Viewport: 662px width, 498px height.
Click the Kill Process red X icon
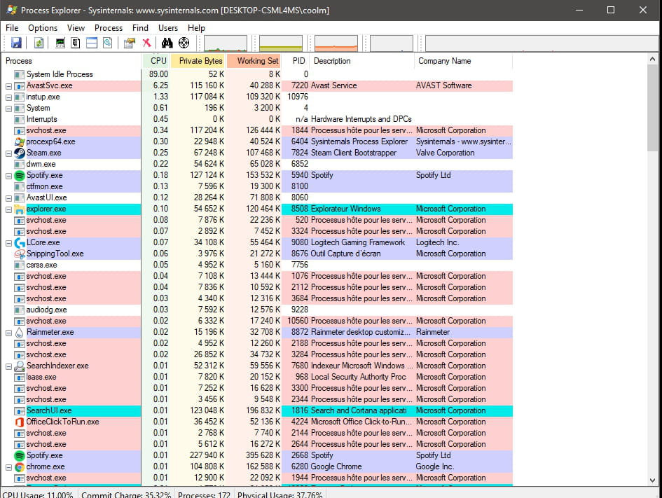(x=146, y=43)
